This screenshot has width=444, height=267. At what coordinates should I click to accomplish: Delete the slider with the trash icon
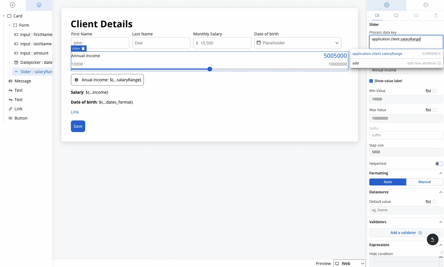click(x=83, y=48)
